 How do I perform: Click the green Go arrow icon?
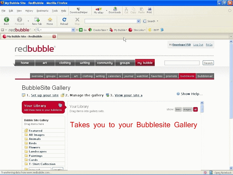click(81, 30)
